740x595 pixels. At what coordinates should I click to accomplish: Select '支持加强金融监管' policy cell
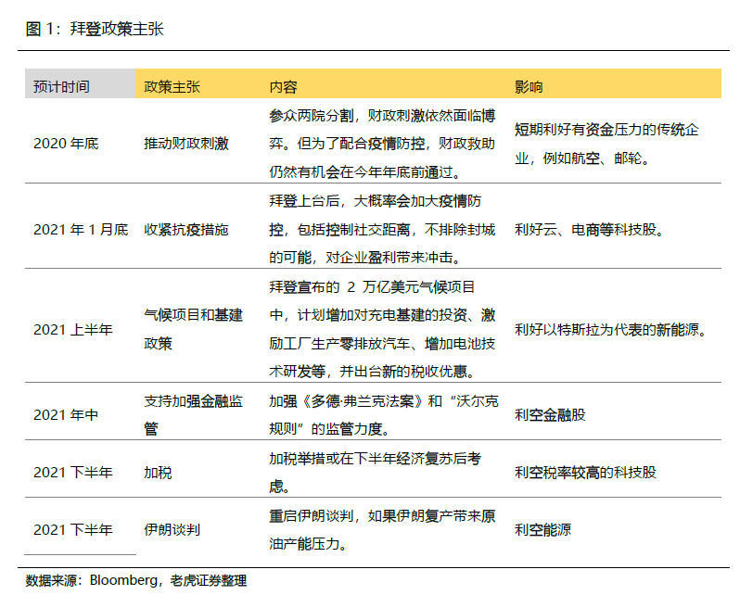pyautogui.click(x=193, y=415)
